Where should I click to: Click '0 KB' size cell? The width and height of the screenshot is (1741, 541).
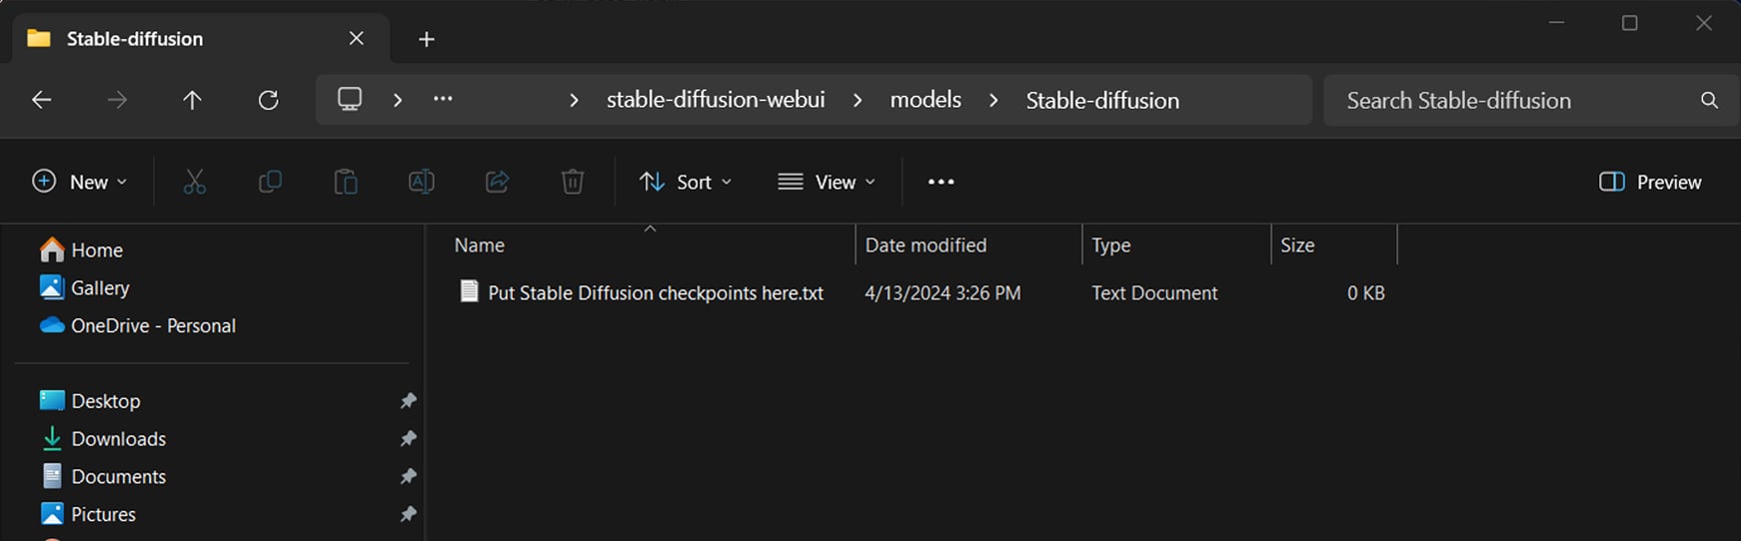coord(1365,293)
